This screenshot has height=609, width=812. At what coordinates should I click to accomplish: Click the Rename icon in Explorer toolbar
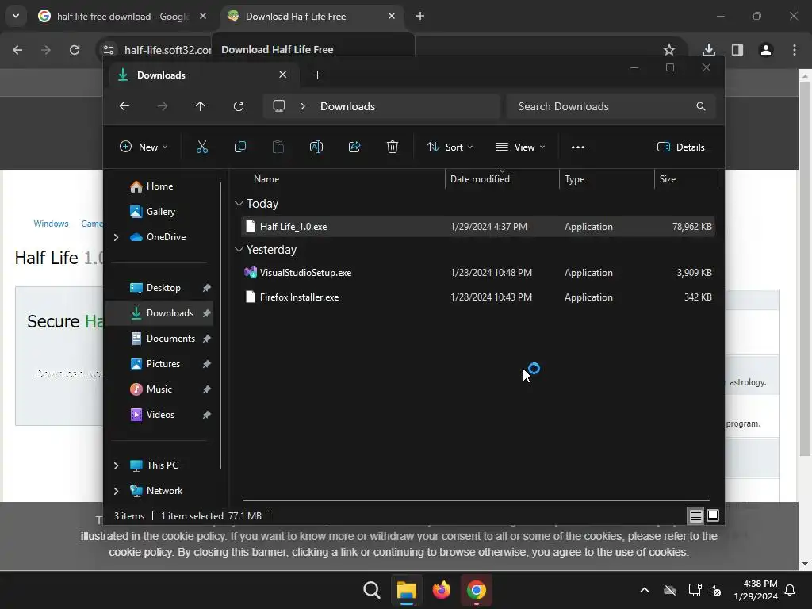[x=316, y=147]
